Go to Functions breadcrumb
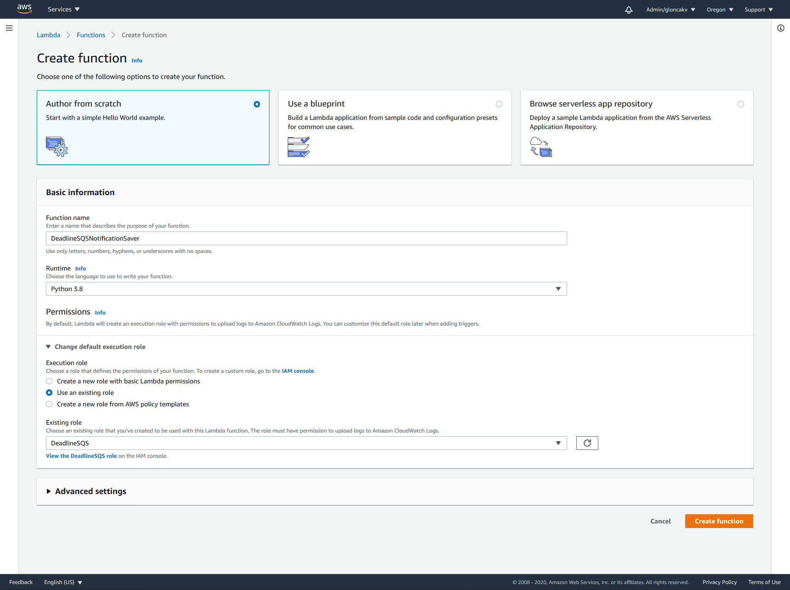 click(x=91, y=35)
